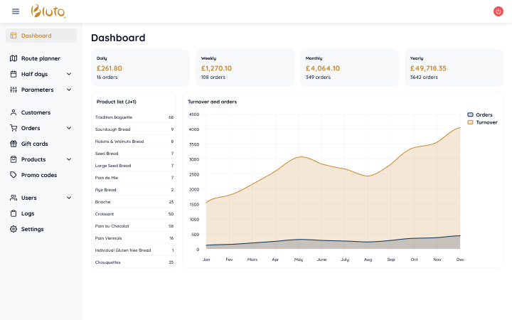This screenshot has width=512, height=320.
Task: Click the Seed Bread row
Action: click(x=134, y=154)
